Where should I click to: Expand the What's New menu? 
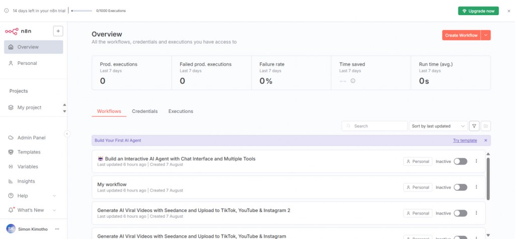34,210
